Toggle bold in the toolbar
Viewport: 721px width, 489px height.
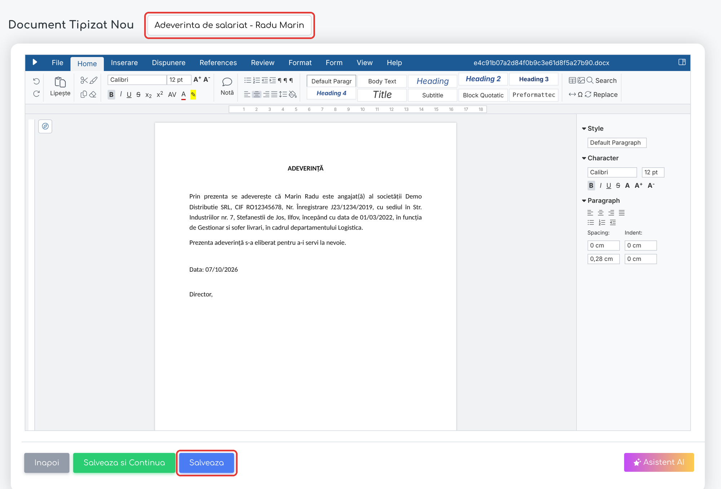(111, 94)
